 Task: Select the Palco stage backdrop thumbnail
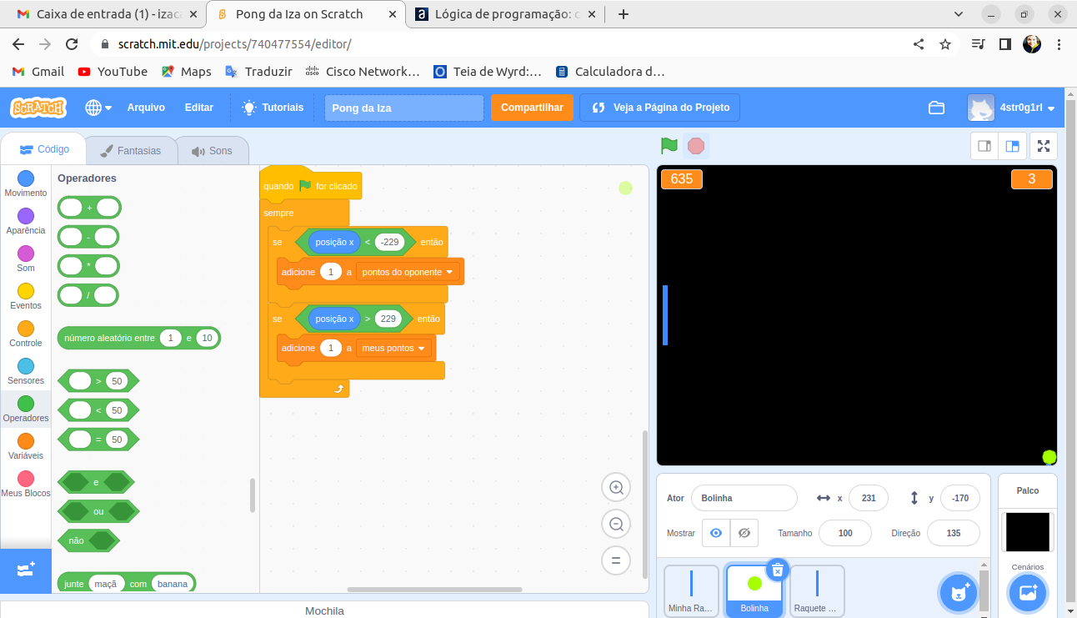[x=1028, y=532]
